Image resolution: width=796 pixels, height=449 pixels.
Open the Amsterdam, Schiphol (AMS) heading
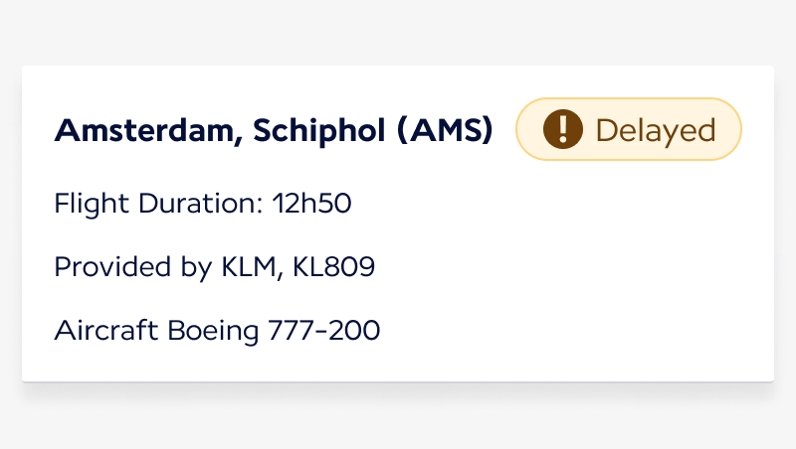274,131
